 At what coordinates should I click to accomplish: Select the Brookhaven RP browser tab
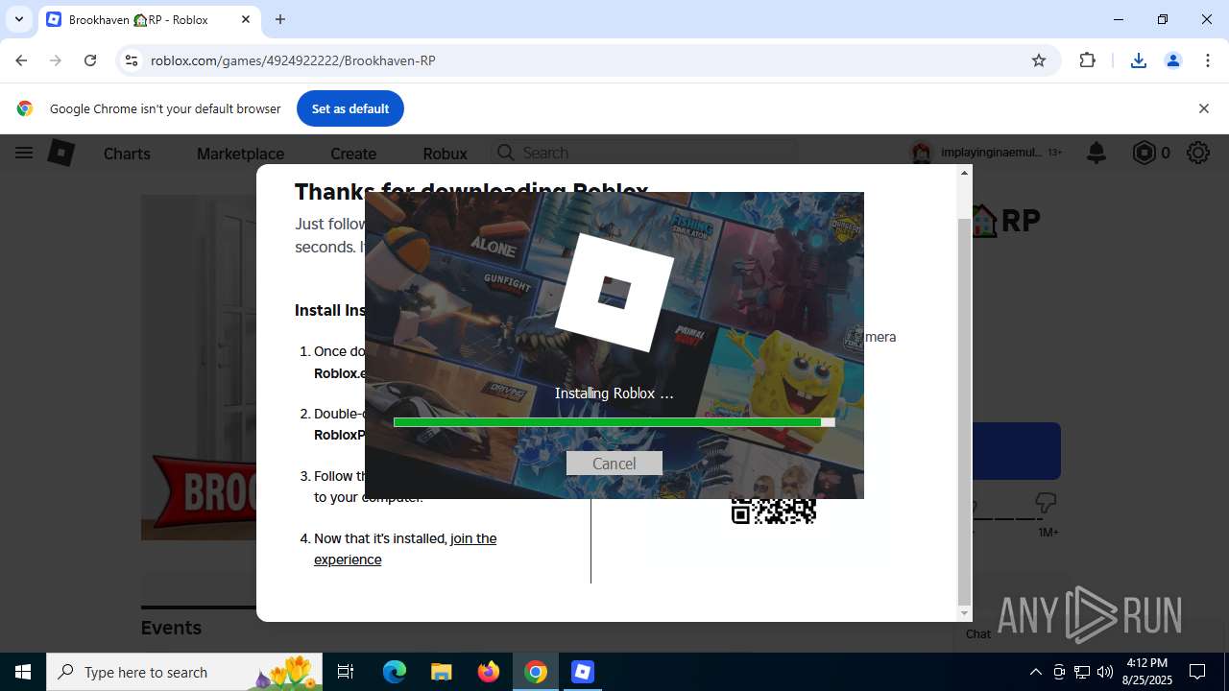coord(149,19)
